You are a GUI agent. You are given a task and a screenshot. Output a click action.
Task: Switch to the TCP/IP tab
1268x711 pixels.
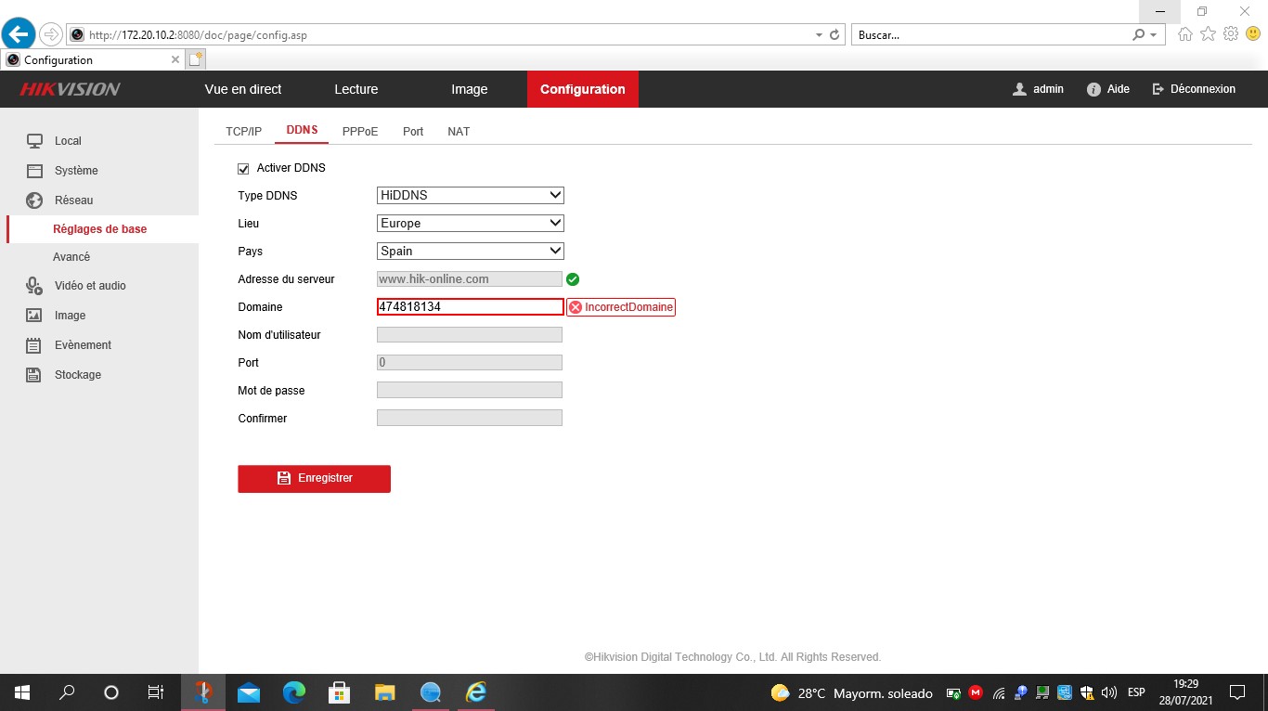tap(244, 132)
